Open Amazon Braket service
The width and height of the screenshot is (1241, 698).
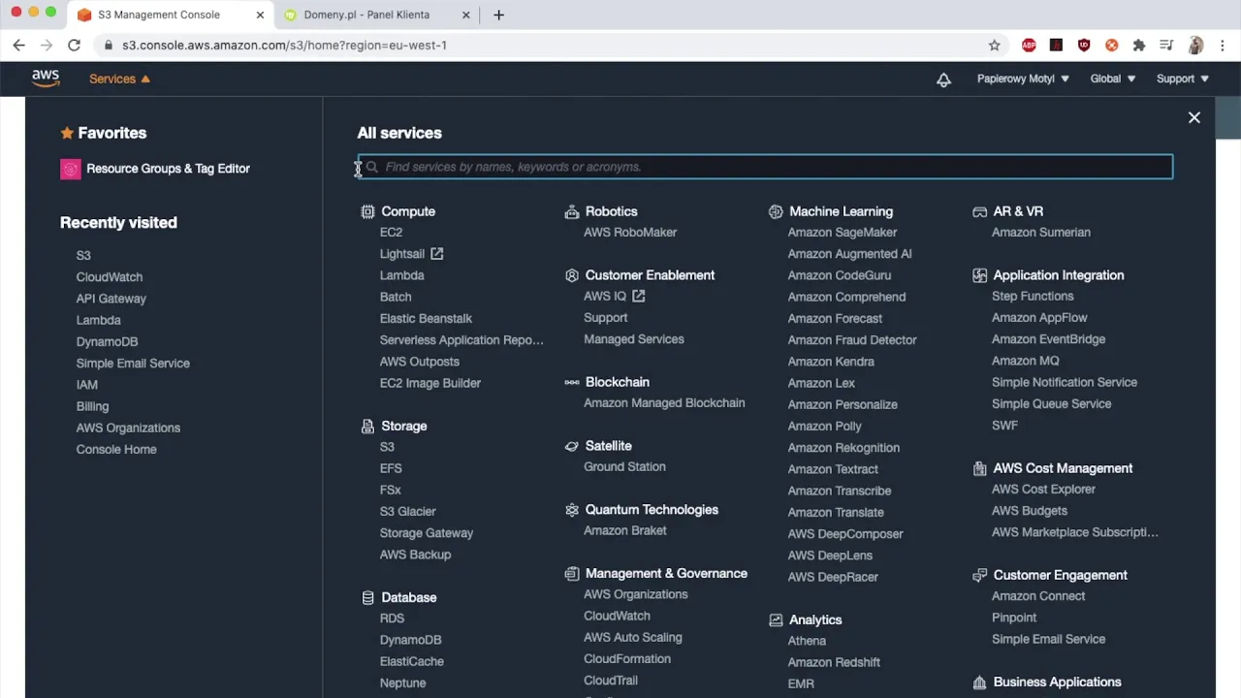(625, 531)
